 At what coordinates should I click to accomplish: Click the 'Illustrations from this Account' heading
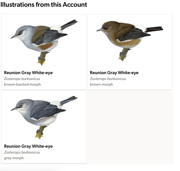[44, 4]
